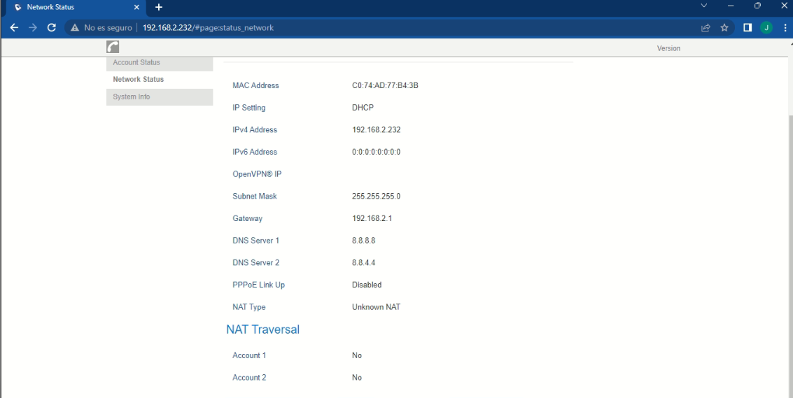
Task: Expand the tab search chevron
Action: (x=703, y=6)
